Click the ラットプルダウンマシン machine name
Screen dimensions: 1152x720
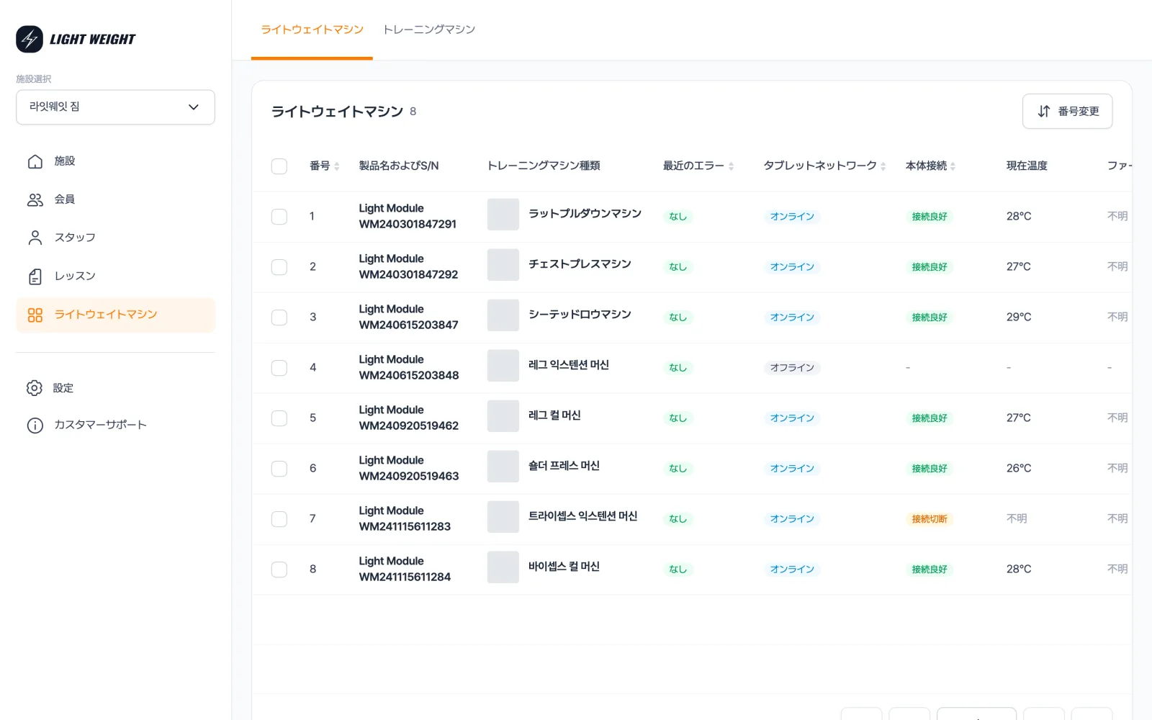tap(585, 214)
